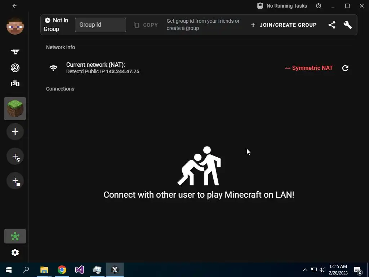Screen dimensions: 369x277
Task: Click the Network Info heading
Action: coord(61,47)
